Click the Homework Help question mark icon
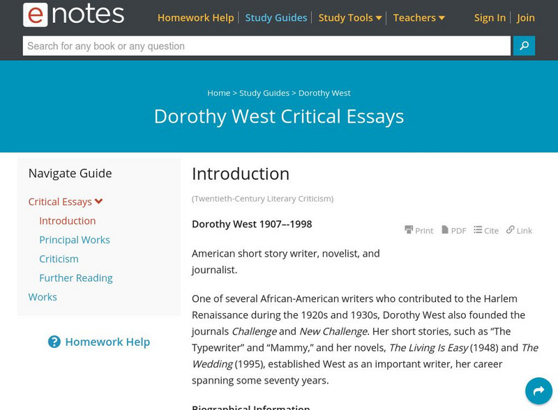 pos(54,342)
